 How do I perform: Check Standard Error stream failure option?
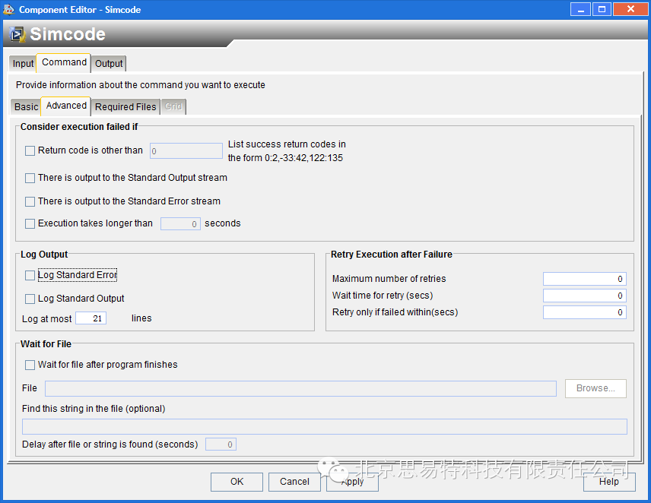pos(30,201)
